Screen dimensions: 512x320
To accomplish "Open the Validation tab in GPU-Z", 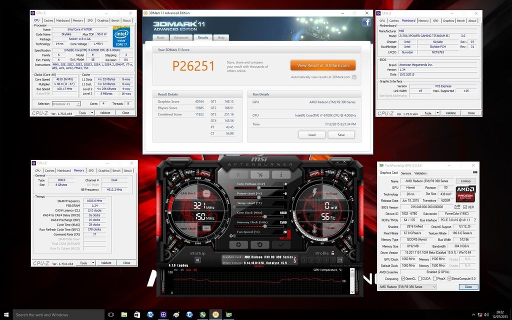I will pos(420,173).
